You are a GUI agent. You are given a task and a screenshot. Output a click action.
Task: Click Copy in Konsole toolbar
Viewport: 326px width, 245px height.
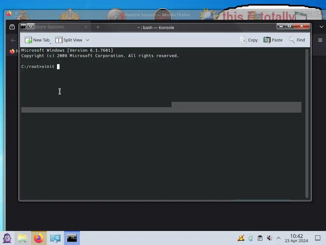[249, 40]
